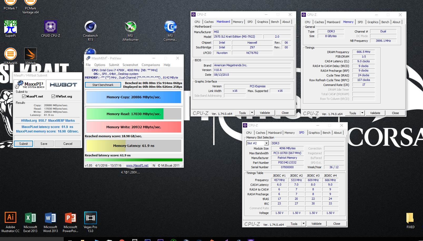Click Close in the Memory CPU-Z window
423x241 pixels.
coord(395,113)
